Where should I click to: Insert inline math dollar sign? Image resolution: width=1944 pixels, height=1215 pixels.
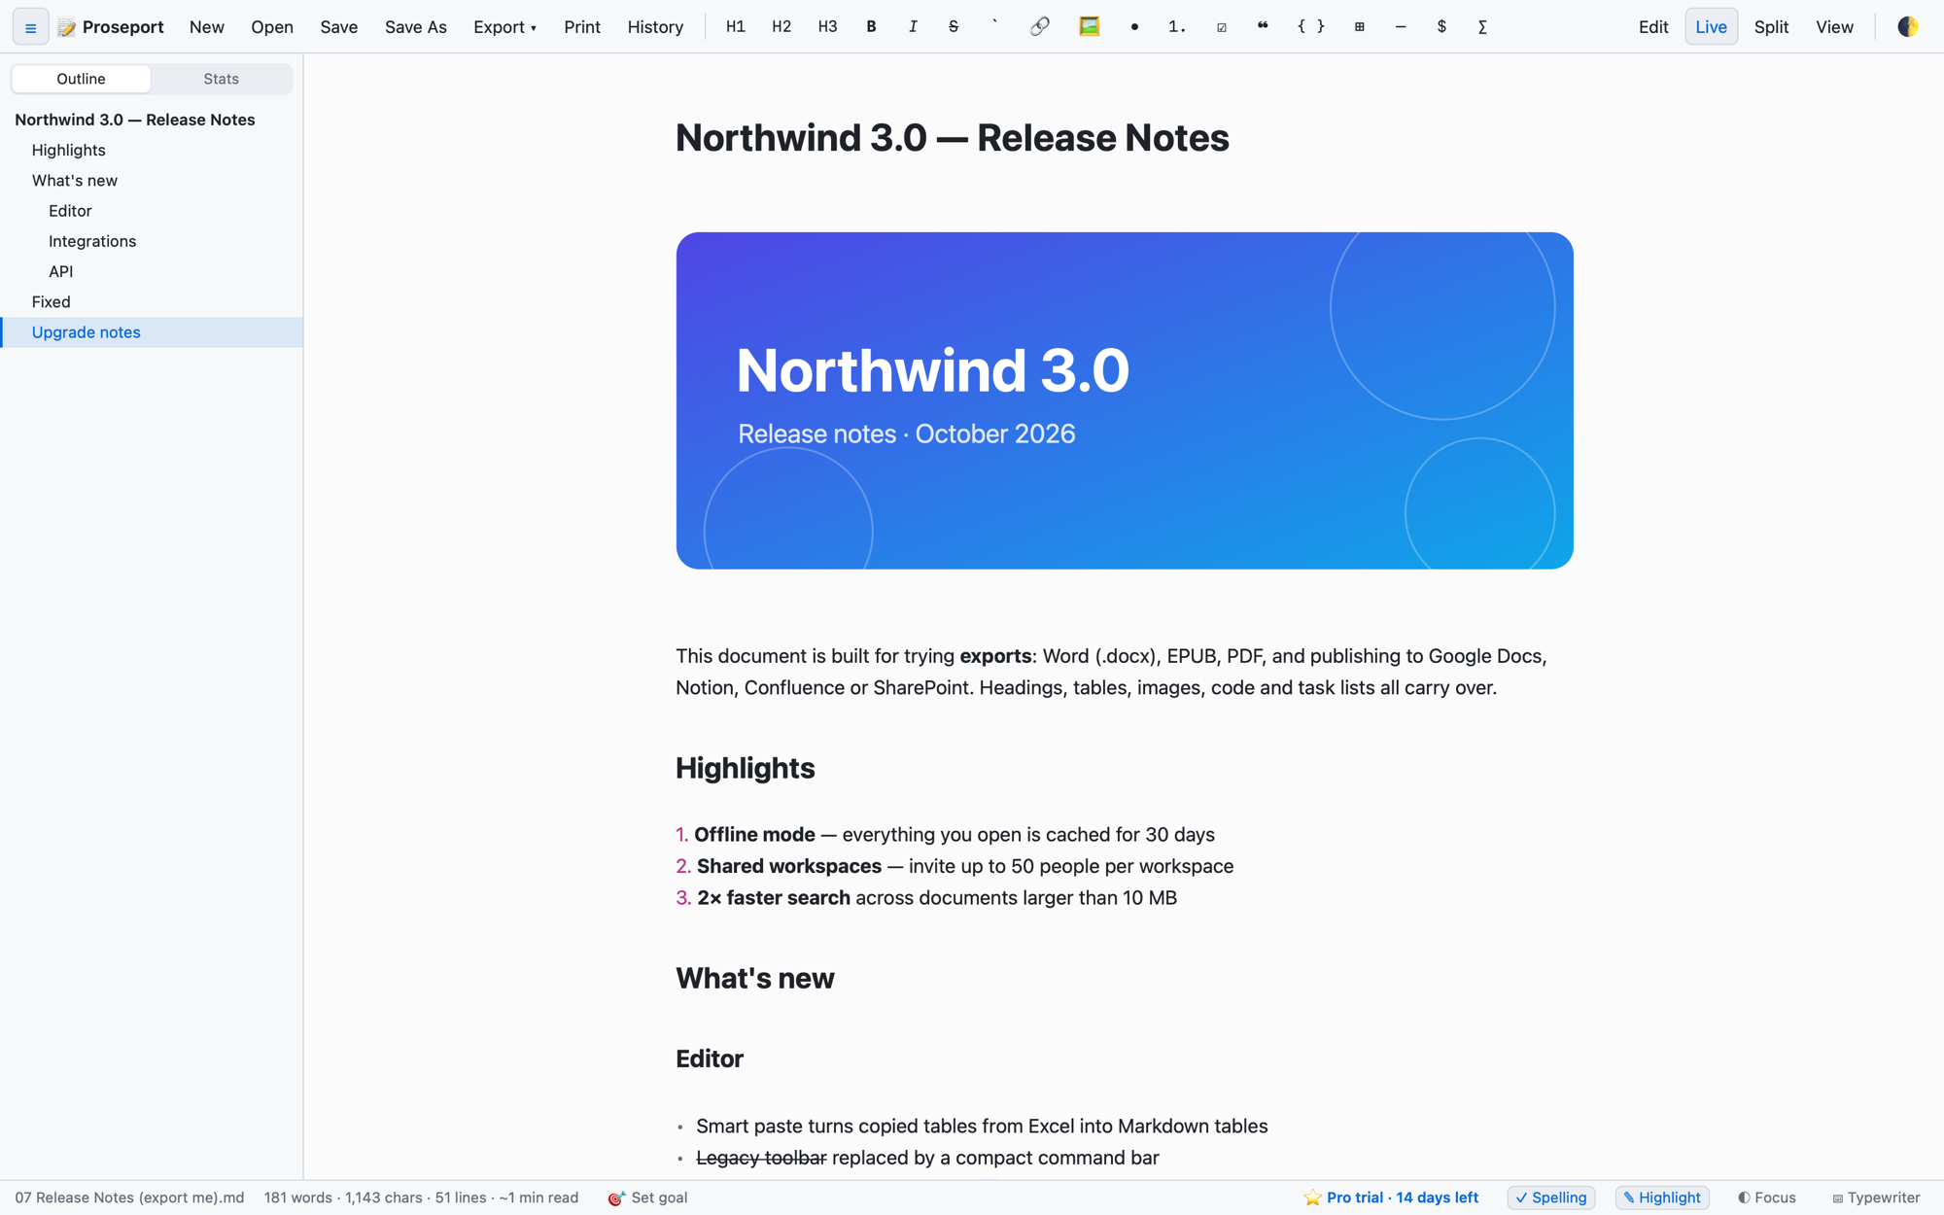tap(1441, 27)
